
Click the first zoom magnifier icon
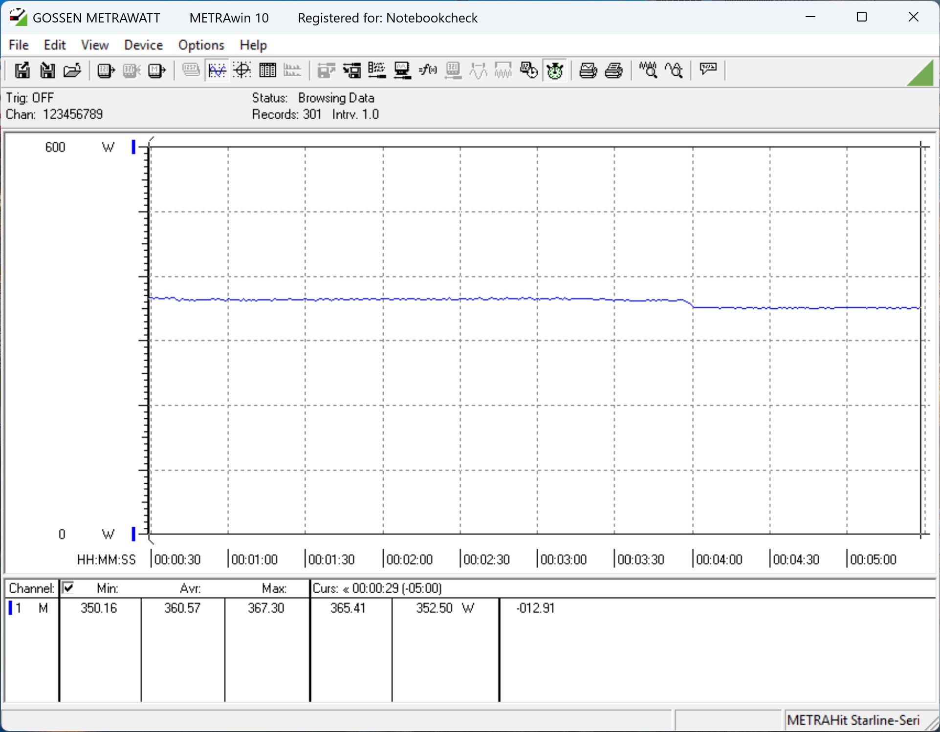click(x=649, y=71)
